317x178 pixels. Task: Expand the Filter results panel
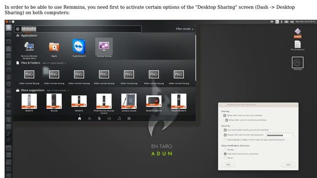coord(184,29)
